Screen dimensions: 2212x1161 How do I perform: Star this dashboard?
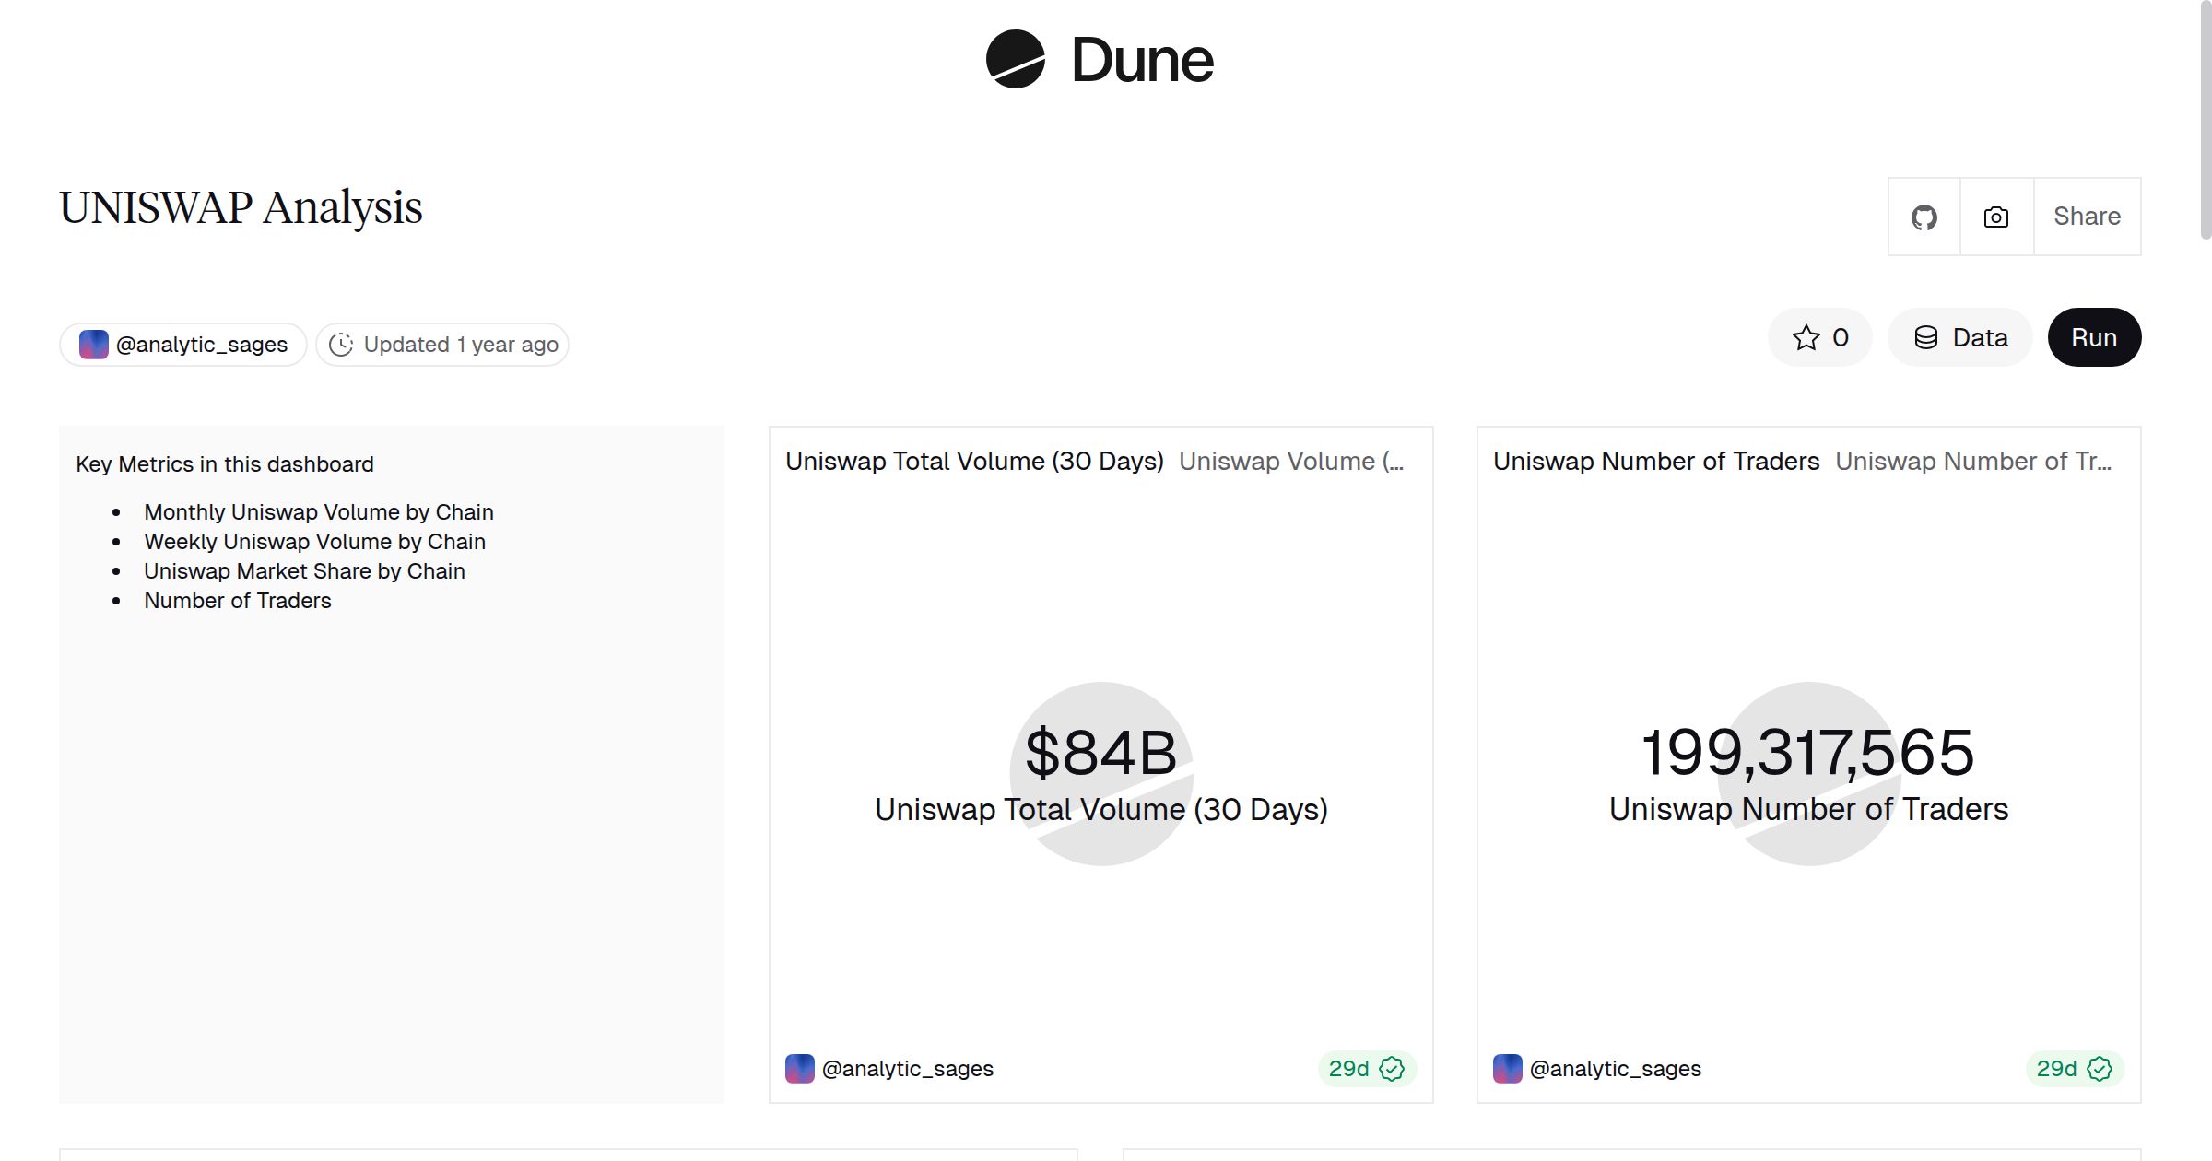tap(1819, 338)
